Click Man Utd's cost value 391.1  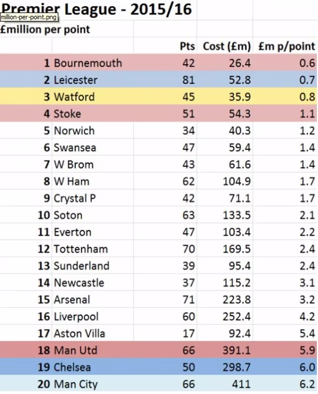237,350
